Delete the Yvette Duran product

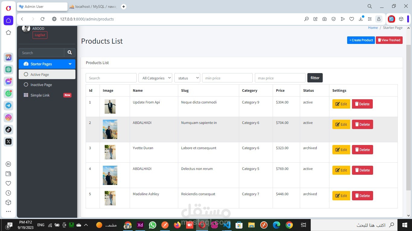click(362, 149)
